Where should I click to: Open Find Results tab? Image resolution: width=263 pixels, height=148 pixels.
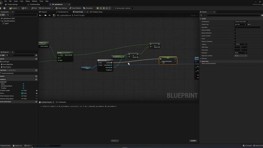[61, 102]
